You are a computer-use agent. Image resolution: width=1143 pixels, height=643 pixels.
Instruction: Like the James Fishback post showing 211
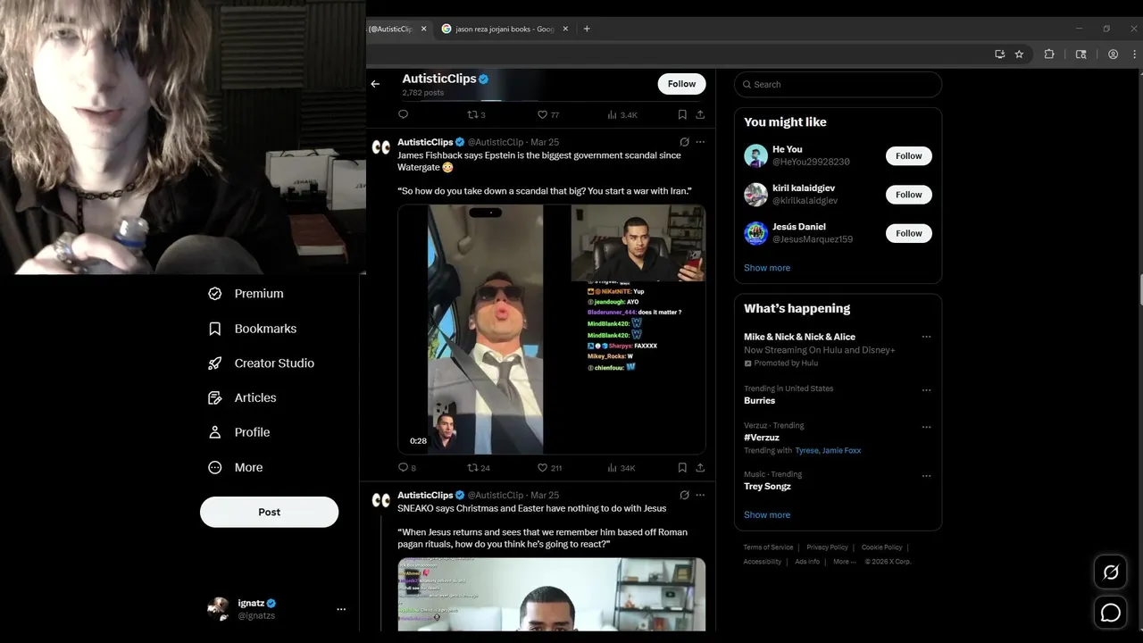(549, 467)
